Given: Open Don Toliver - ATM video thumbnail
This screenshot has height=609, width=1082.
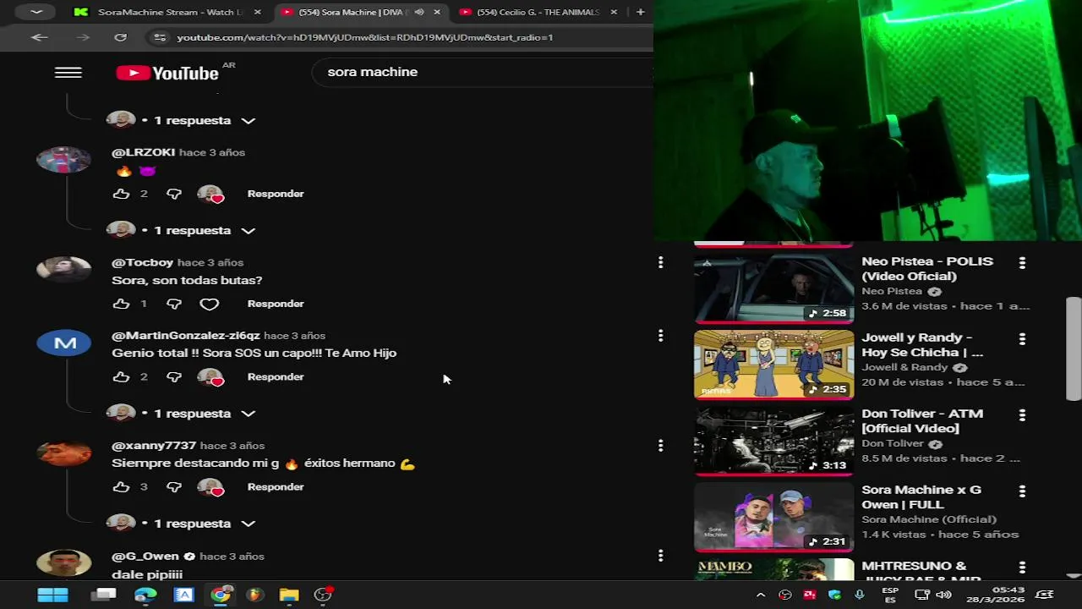Looking at the screenshot, I should (773, 442).
